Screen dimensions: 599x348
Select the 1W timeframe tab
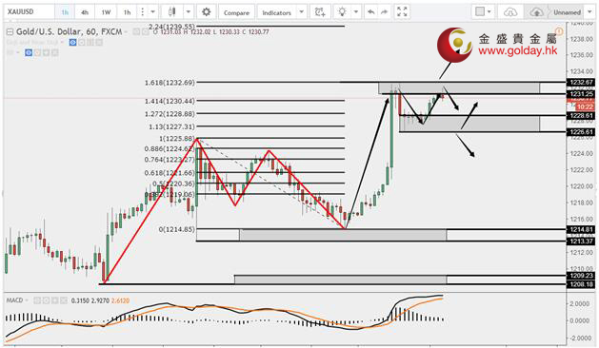pos(106,12)
